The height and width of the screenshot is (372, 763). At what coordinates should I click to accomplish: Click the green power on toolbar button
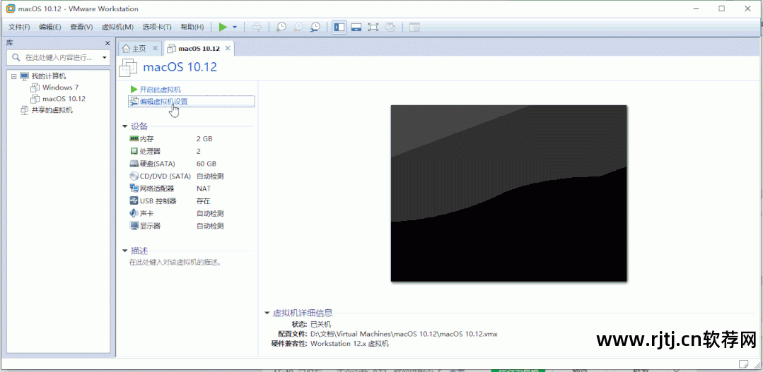[223, 27]
